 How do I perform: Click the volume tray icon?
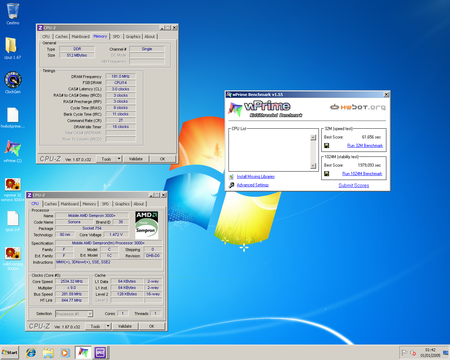[x=413, y=353]
